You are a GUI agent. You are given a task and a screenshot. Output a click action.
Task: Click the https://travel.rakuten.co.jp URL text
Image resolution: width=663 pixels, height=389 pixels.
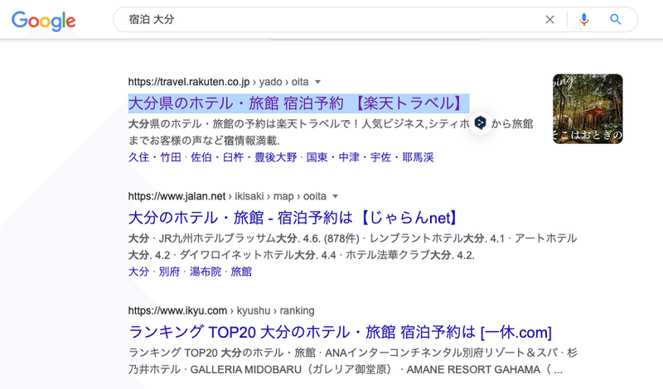click(x=189, y=82)
